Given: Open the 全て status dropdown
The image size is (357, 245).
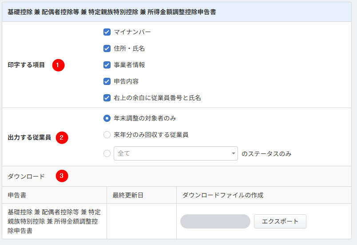Looking at the screenshot, I should click(173, 153).
